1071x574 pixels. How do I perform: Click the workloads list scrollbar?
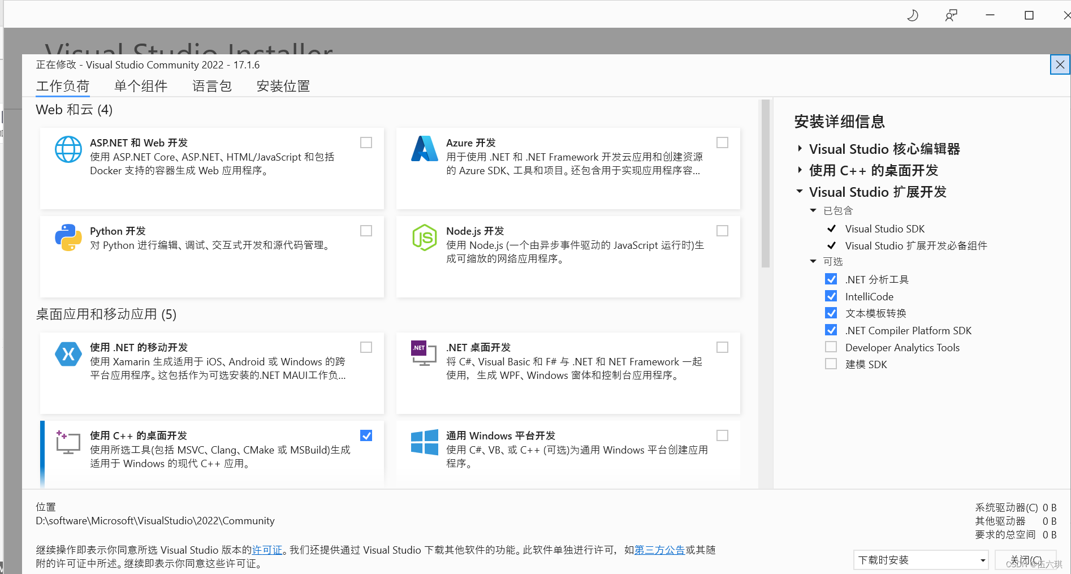tap(766, 183)
